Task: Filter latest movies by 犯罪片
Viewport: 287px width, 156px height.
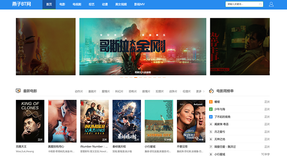Action: [x=160, y=91]
